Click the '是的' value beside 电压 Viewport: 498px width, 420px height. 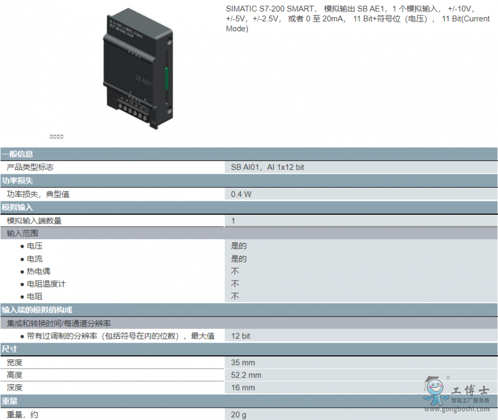238,246
